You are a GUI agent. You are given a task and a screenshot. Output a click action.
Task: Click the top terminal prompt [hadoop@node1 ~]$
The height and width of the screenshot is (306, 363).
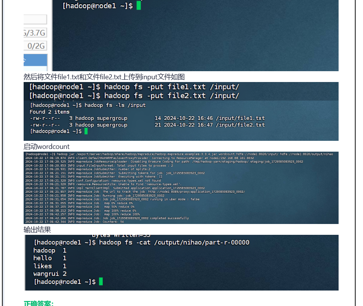[98, 6]
